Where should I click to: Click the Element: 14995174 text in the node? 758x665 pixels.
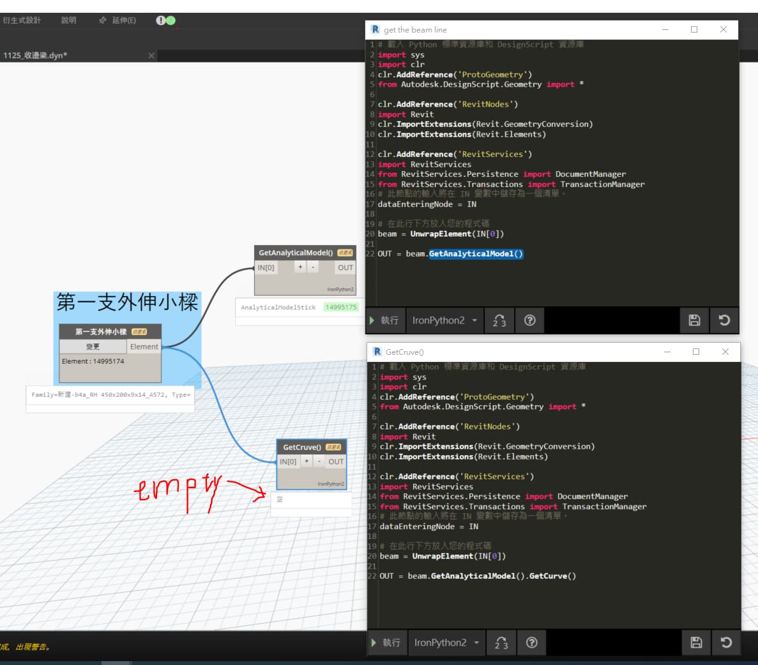pyautogui.click(x=93, y=361)
